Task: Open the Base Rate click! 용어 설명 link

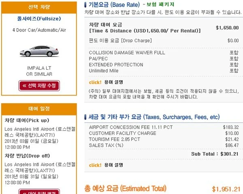Action: coord(106,82)
